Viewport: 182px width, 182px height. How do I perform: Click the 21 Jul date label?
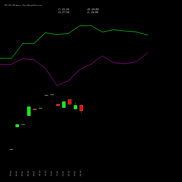(x=63, y=174)
